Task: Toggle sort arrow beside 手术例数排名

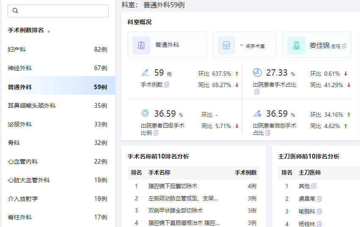Action: 49,31
